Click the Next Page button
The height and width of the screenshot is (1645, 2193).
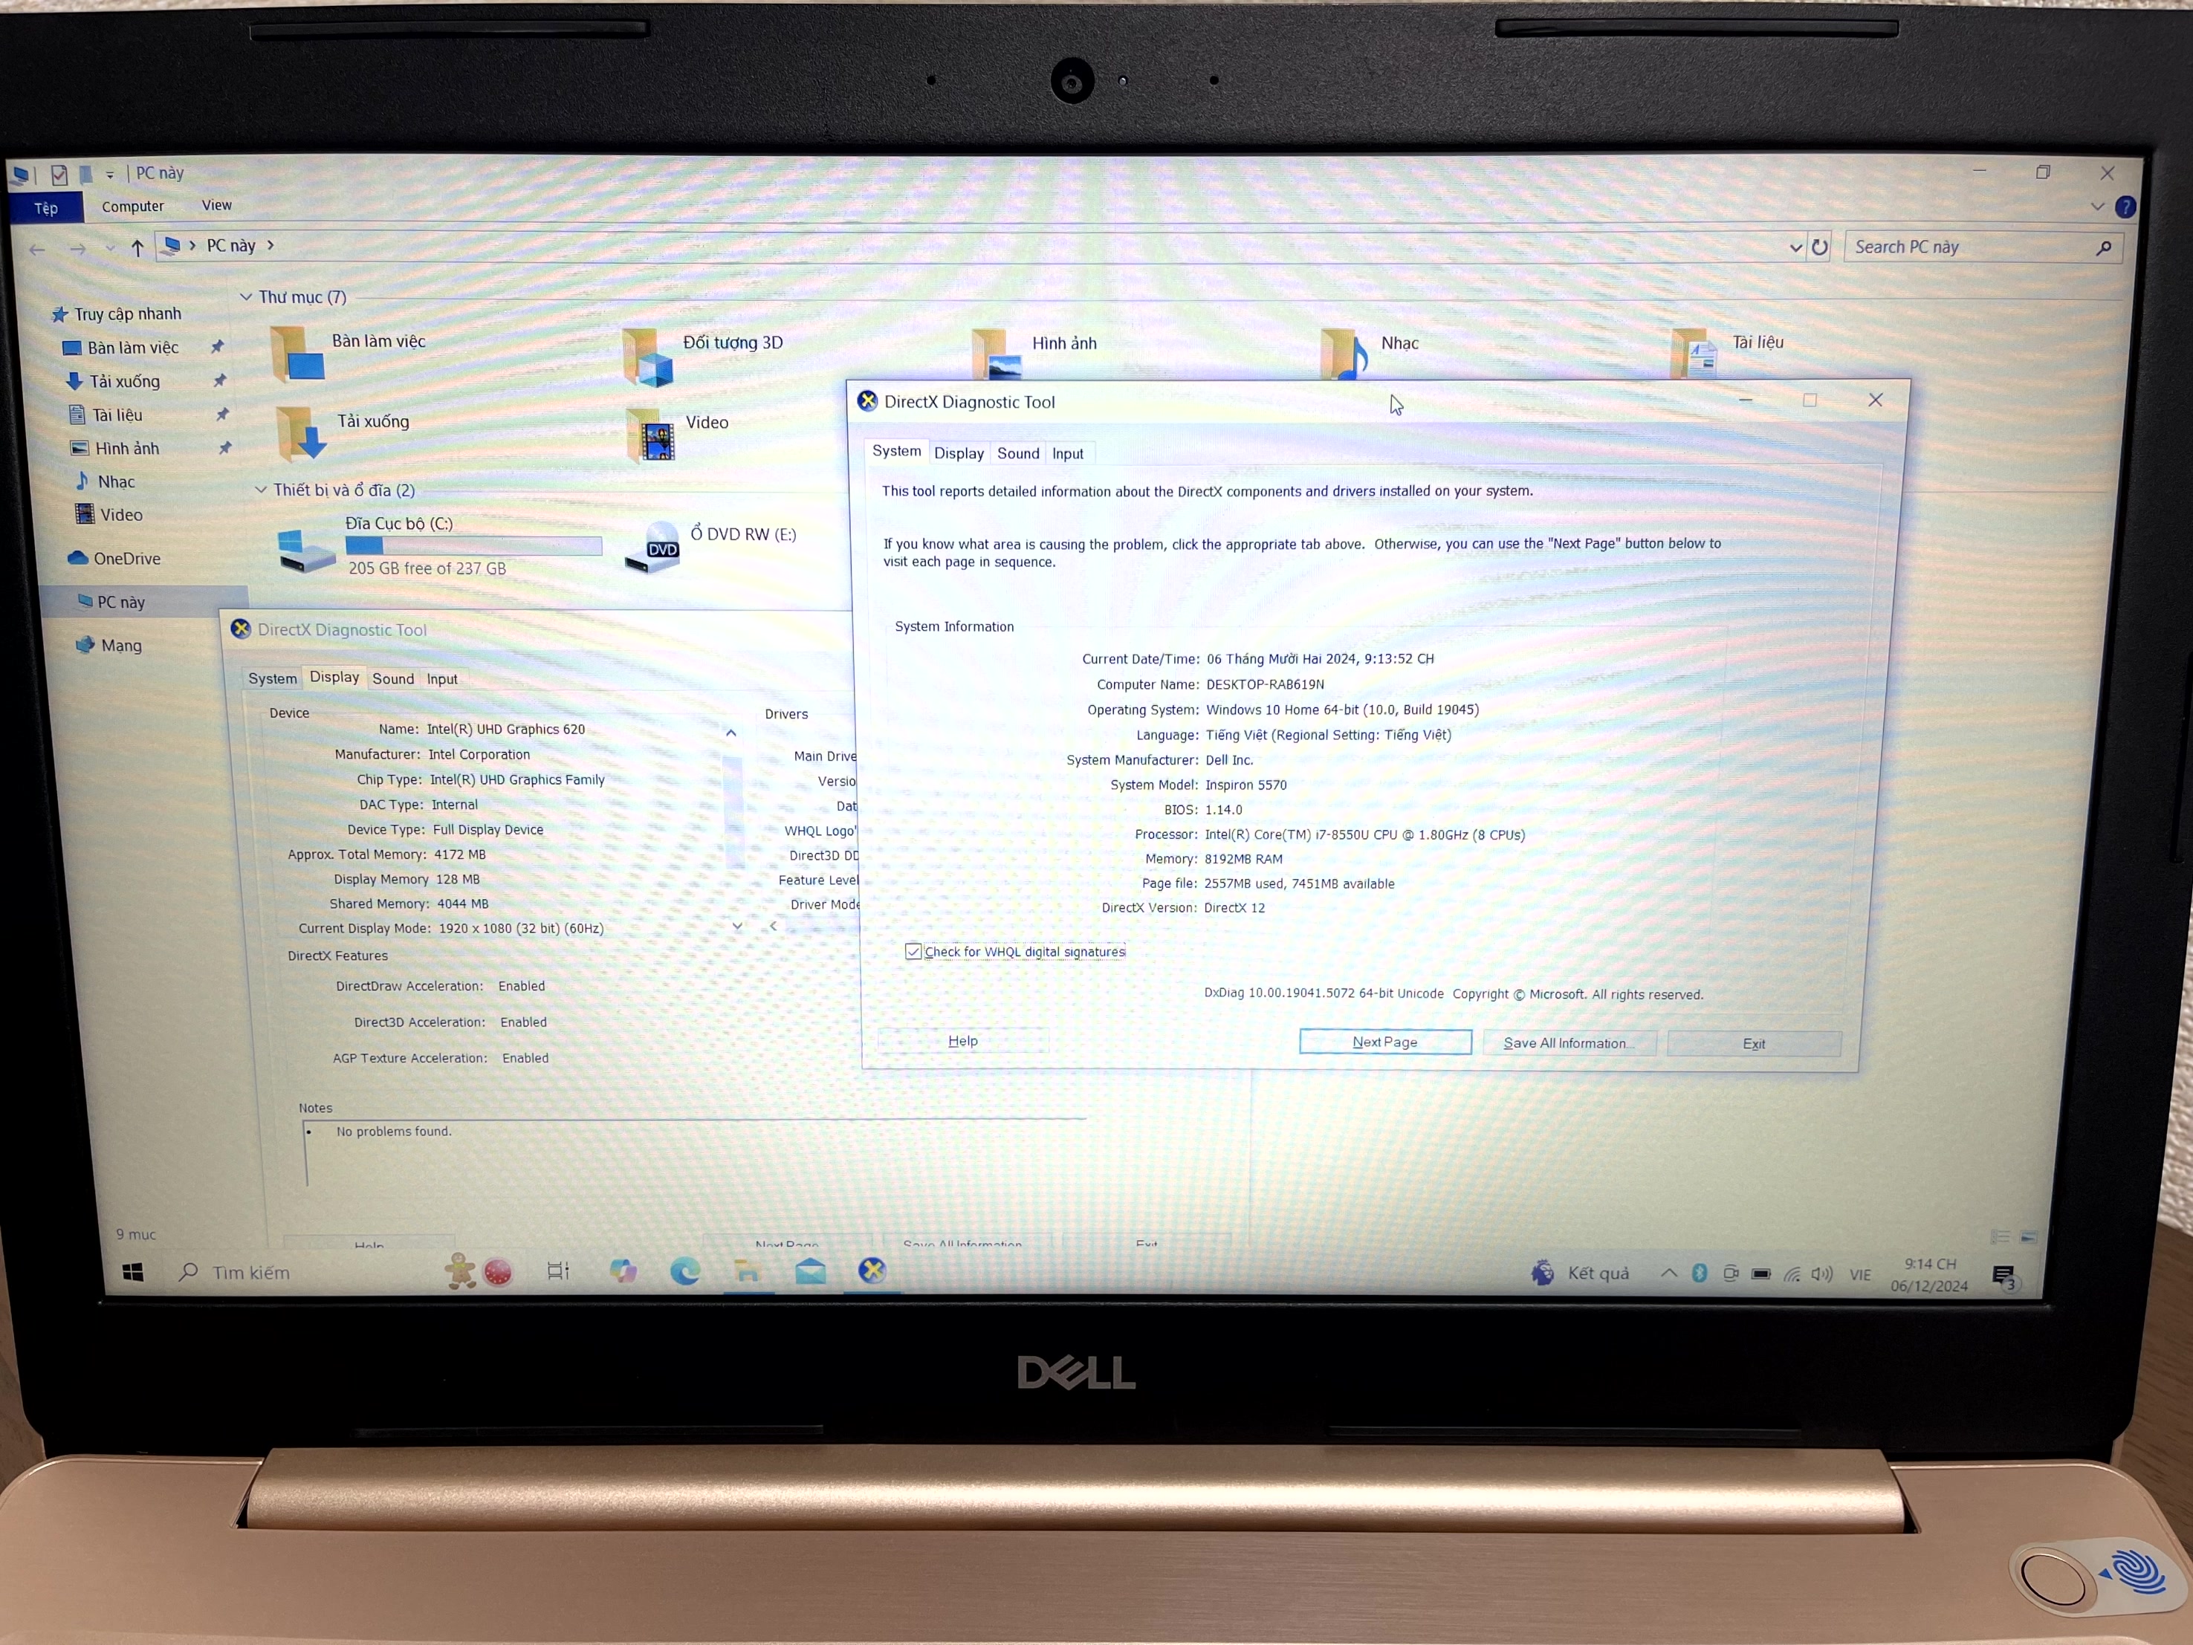1385,1042
